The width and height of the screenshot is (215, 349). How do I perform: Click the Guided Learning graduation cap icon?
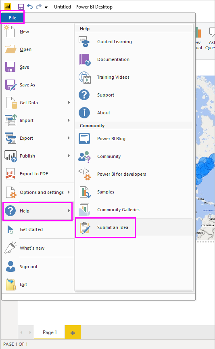(x=84, y=42)
